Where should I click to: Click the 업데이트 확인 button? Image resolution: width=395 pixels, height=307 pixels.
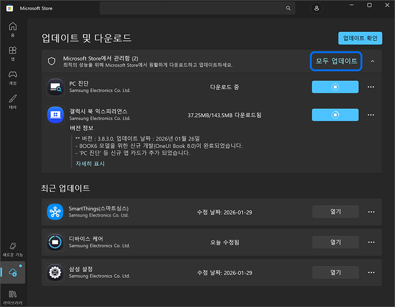pyautogui.click(x=360, y=38)
